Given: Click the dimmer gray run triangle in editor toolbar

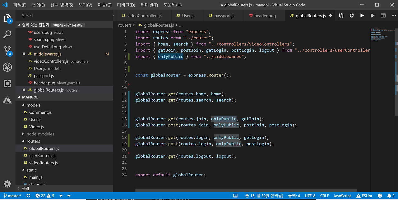Looking at the screenshot, I should pyautogui.click(x=373, y=16).
